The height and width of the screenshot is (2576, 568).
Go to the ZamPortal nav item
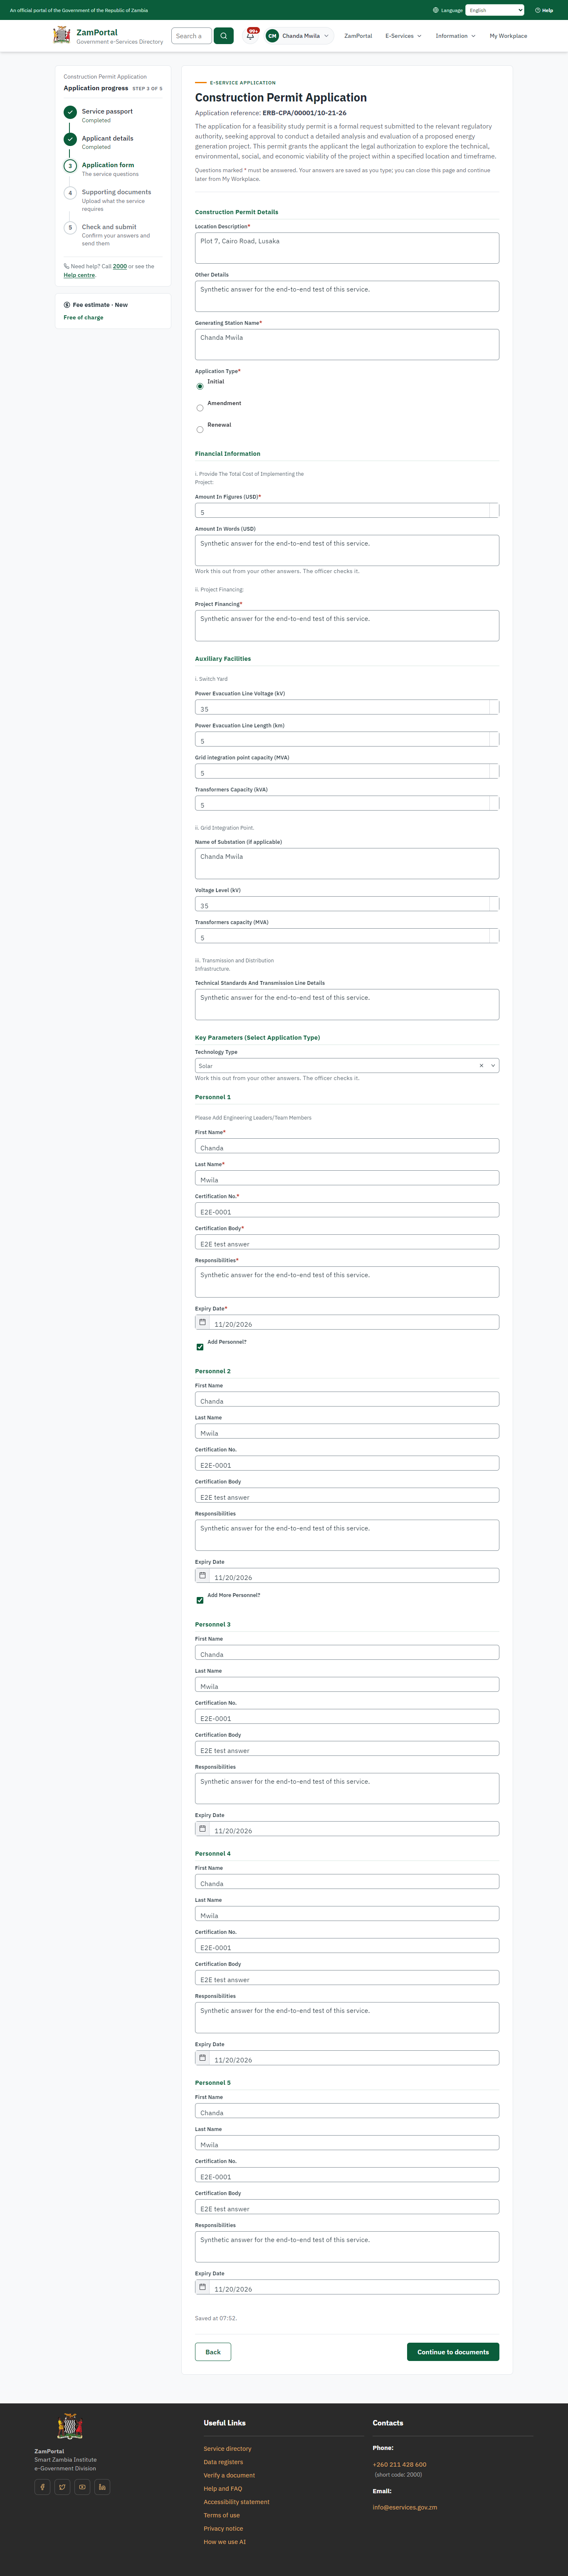(358, 36)
